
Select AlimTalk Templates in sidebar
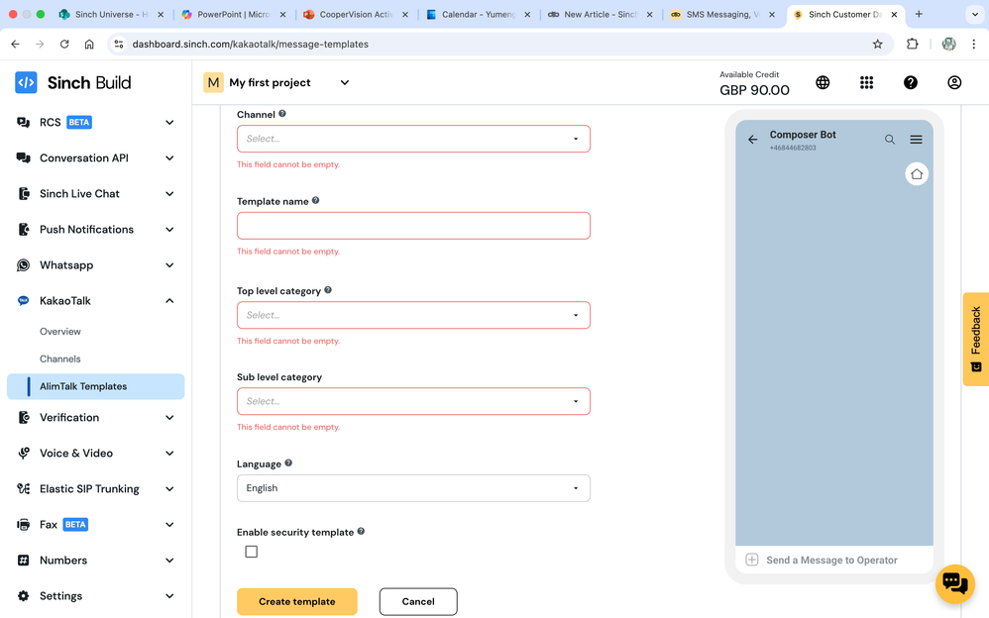[96, 386]
